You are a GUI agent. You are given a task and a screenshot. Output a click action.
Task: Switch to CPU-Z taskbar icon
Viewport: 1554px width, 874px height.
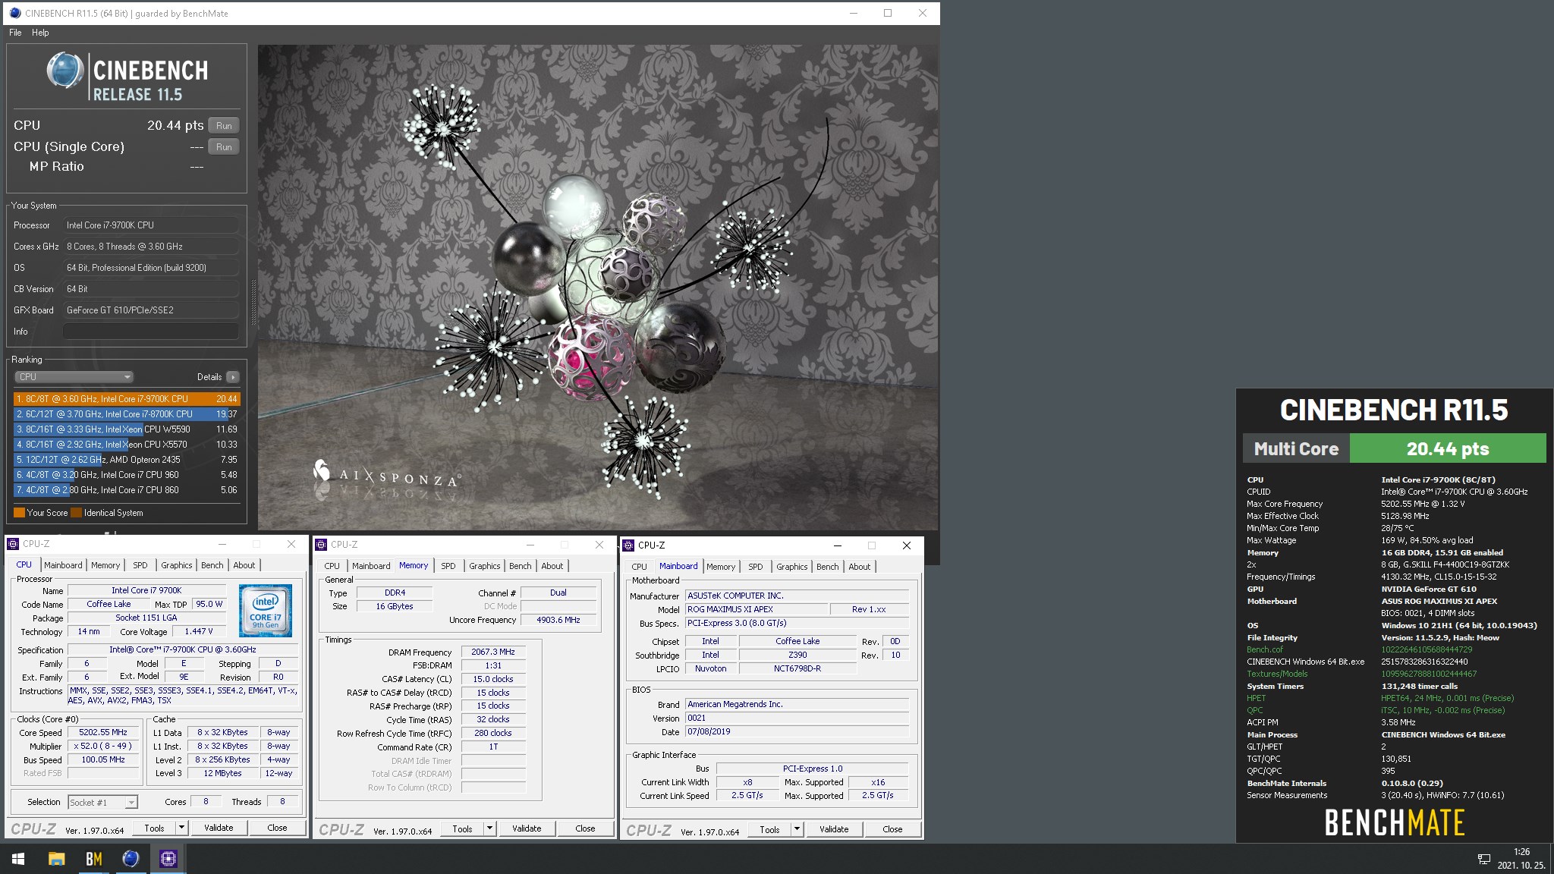coord(168,859)
